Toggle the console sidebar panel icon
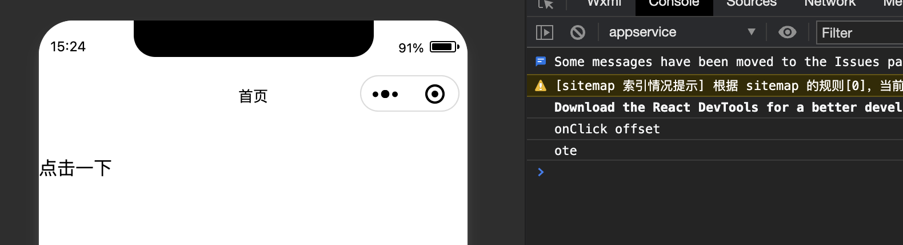 click(x=545, y=32)
